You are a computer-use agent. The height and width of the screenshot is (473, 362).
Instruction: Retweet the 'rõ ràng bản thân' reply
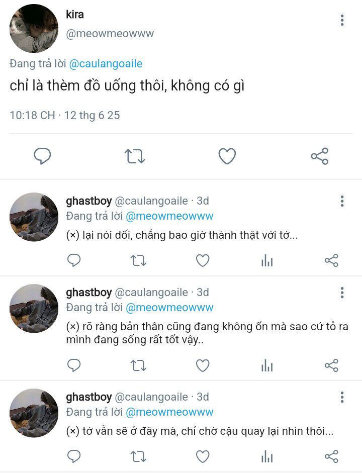coord(138,365)
